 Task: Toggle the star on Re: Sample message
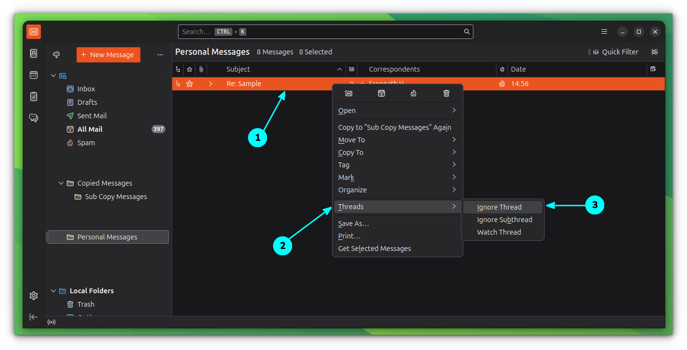pos(190,84)
